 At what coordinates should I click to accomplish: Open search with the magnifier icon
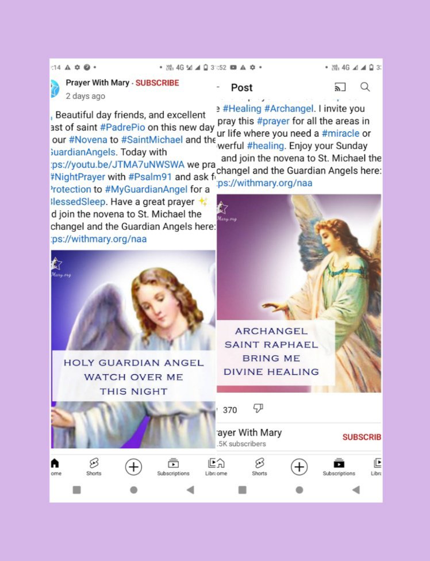click(365, 87)
